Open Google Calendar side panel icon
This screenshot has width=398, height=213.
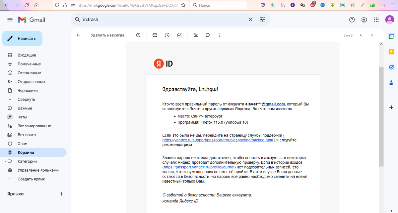[391, 36]
